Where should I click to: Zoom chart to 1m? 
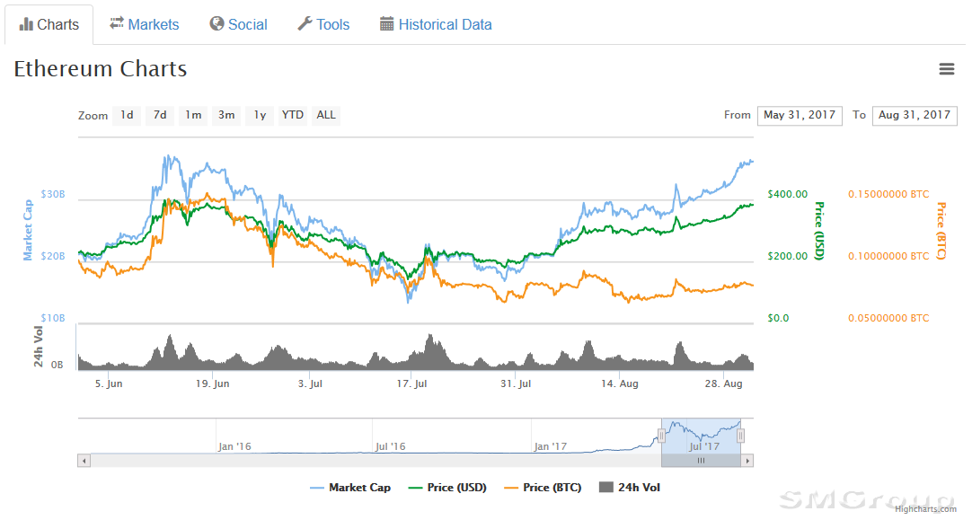(x=193, y=115)
